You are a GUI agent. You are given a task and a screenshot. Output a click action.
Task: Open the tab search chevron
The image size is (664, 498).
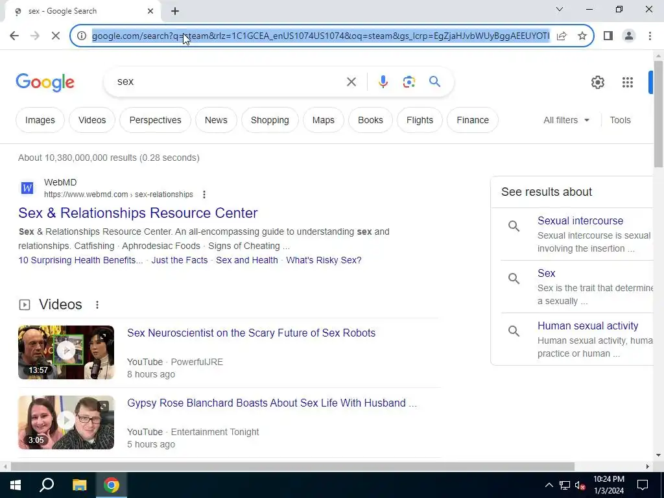tap(560, 9)
